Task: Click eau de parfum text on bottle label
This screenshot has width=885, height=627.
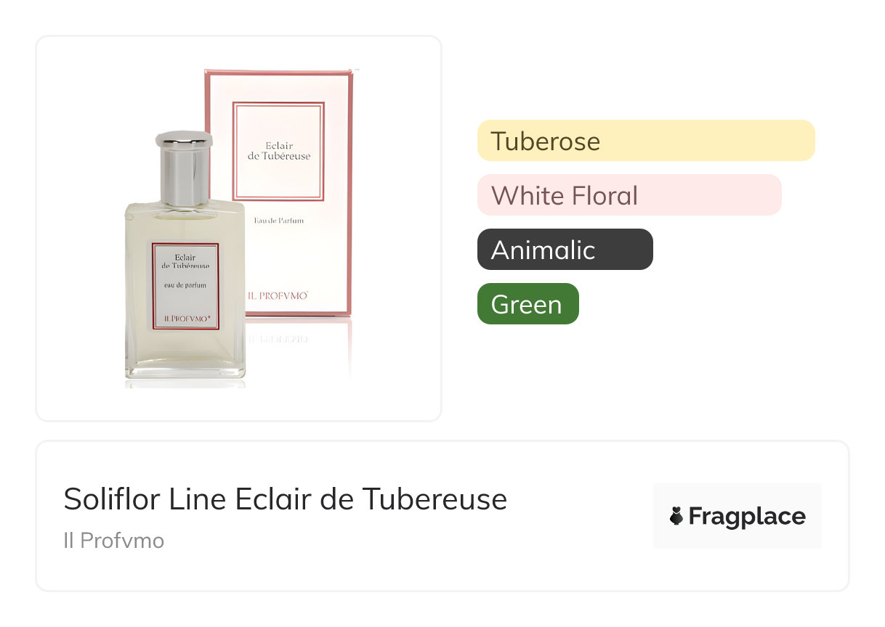Action: click(185, 285)
